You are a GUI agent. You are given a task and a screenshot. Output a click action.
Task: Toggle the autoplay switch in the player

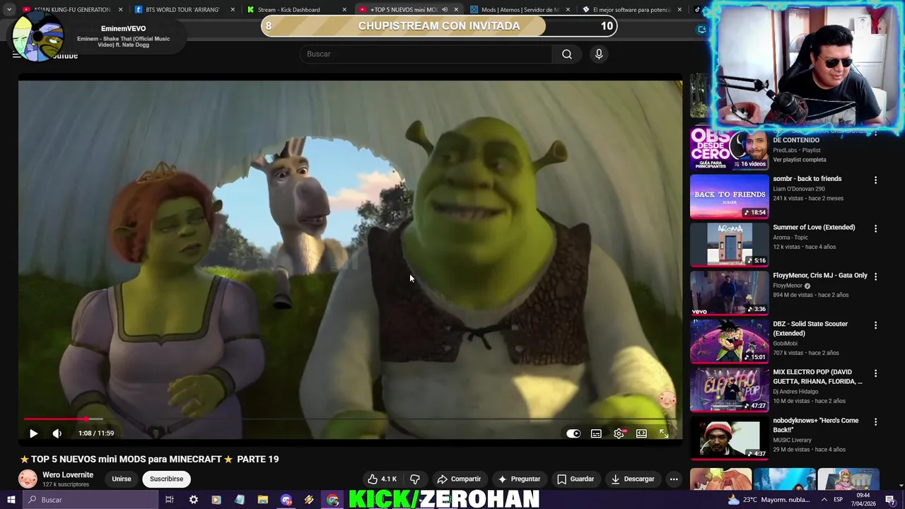(573, 433)
